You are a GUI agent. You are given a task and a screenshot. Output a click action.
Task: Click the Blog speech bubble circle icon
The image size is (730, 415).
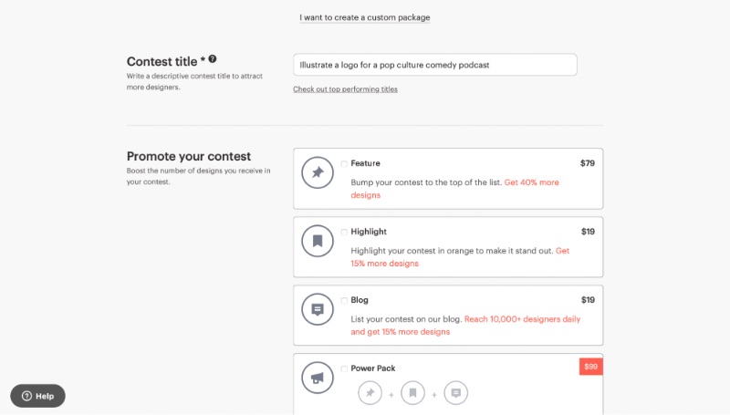pyautogui.click(x=318, y=309)
